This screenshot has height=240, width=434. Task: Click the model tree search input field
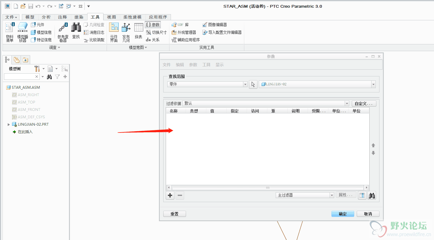click(22, 77)
